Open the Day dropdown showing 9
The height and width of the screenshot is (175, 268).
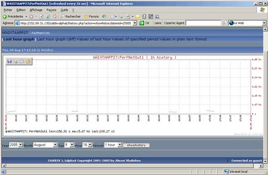[69, 145]
